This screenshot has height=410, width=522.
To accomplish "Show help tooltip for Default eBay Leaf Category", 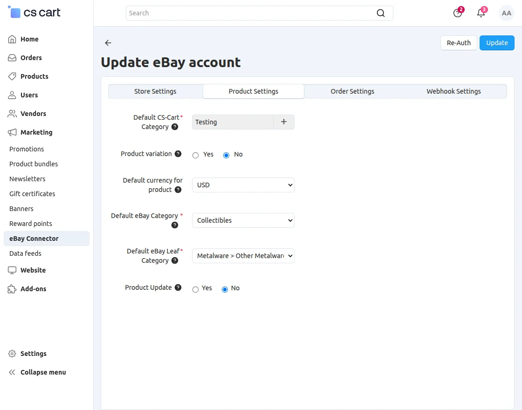I will pyautogui.click(x=175, y=260).
